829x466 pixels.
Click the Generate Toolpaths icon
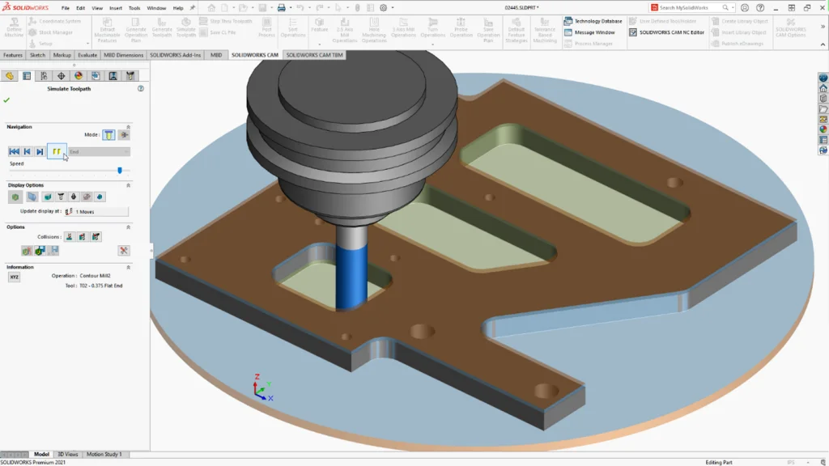pyautogui.click(x=163, y=24)
